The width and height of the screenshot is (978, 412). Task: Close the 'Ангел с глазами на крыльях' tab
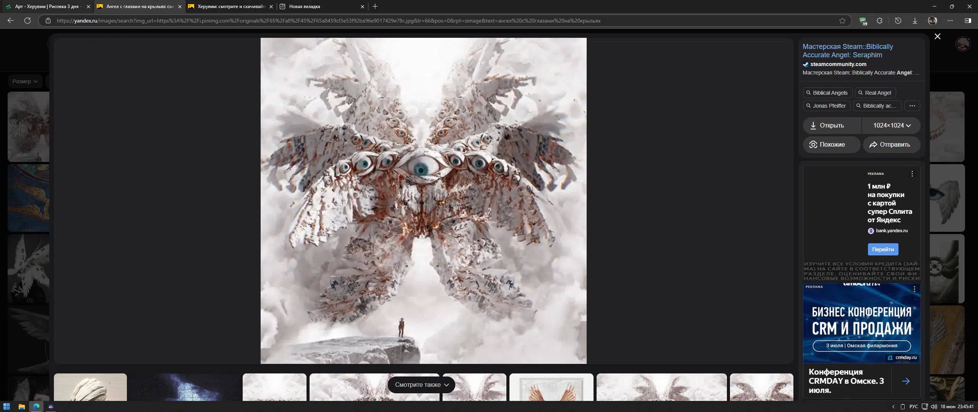[180, 6]
